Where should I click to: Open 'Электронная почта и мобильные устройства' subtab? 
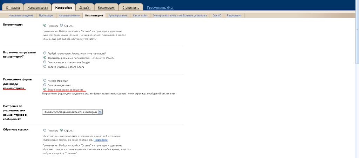[180, 15]
